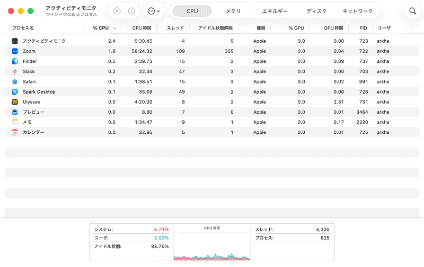Click the スレッド total 4,326
The width and height of the screenshot is (424, 267).
coord(323,229)
